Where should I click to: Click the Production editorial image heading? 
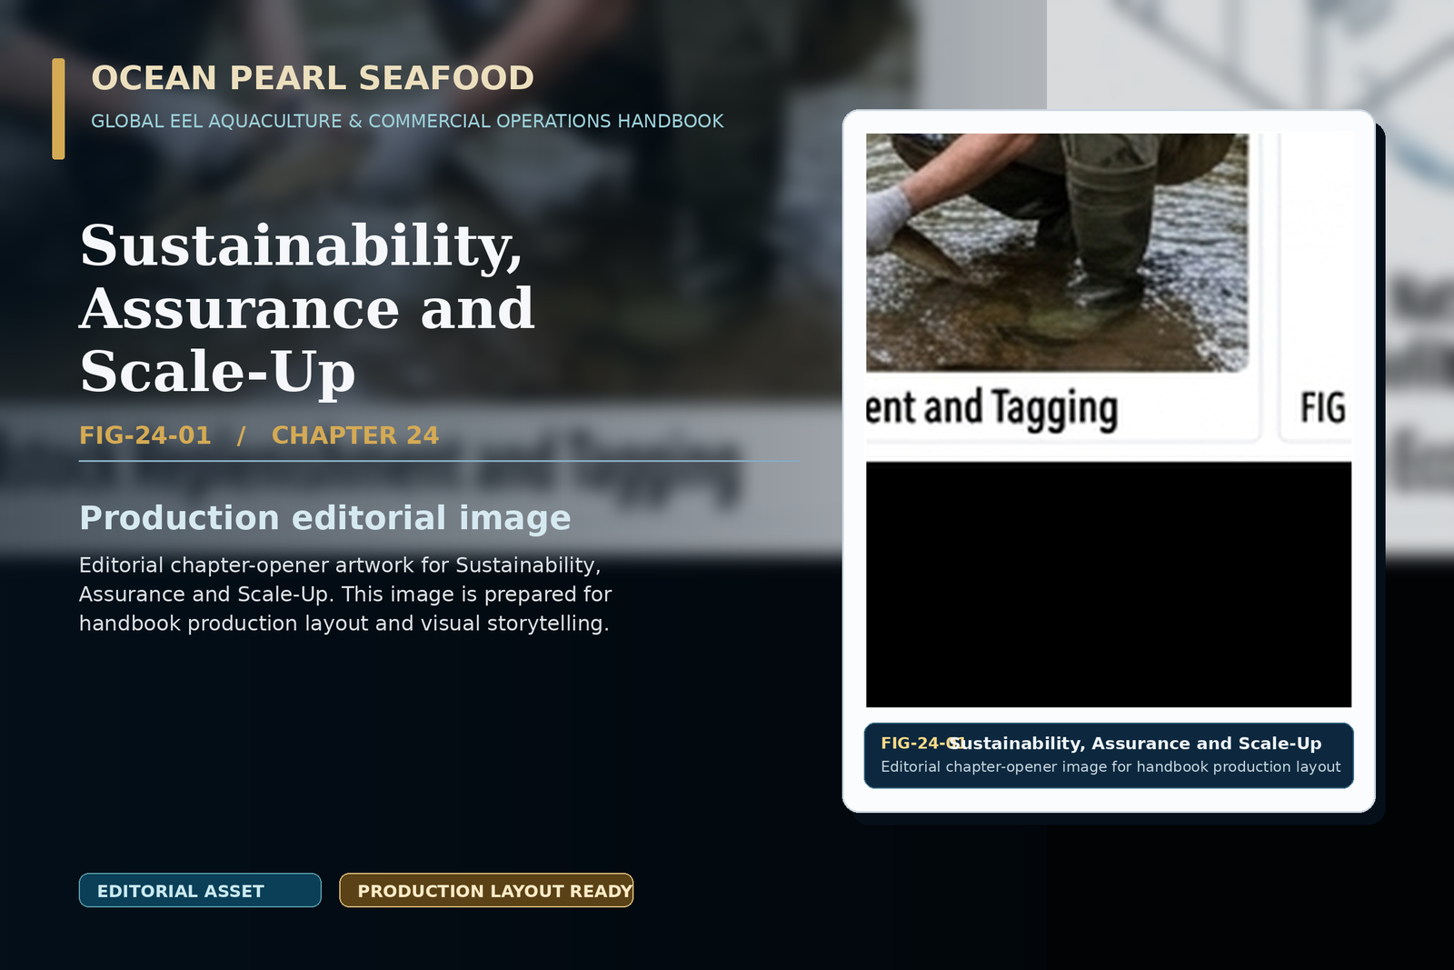click(325, 518)
